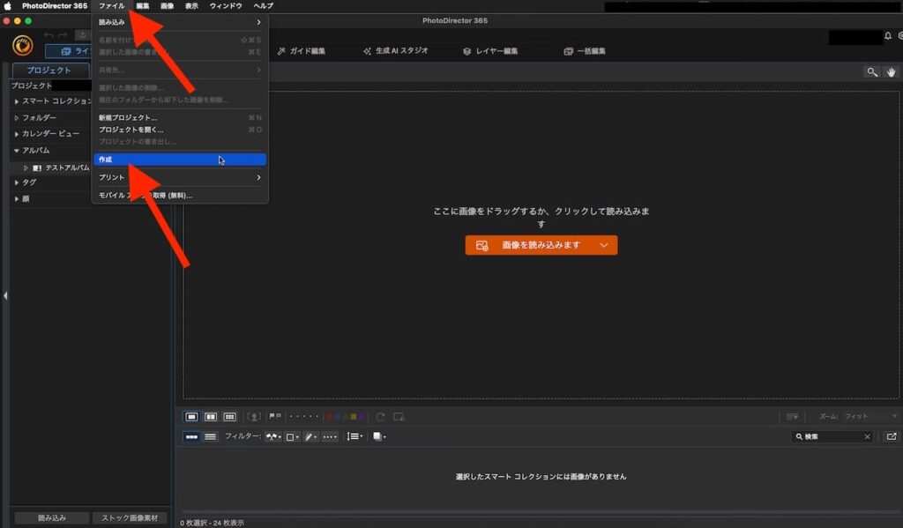The image size is (903, 528).
Task: Switch to 一括編集 tab
Action: pyautogui.click(x=585, y=51)
